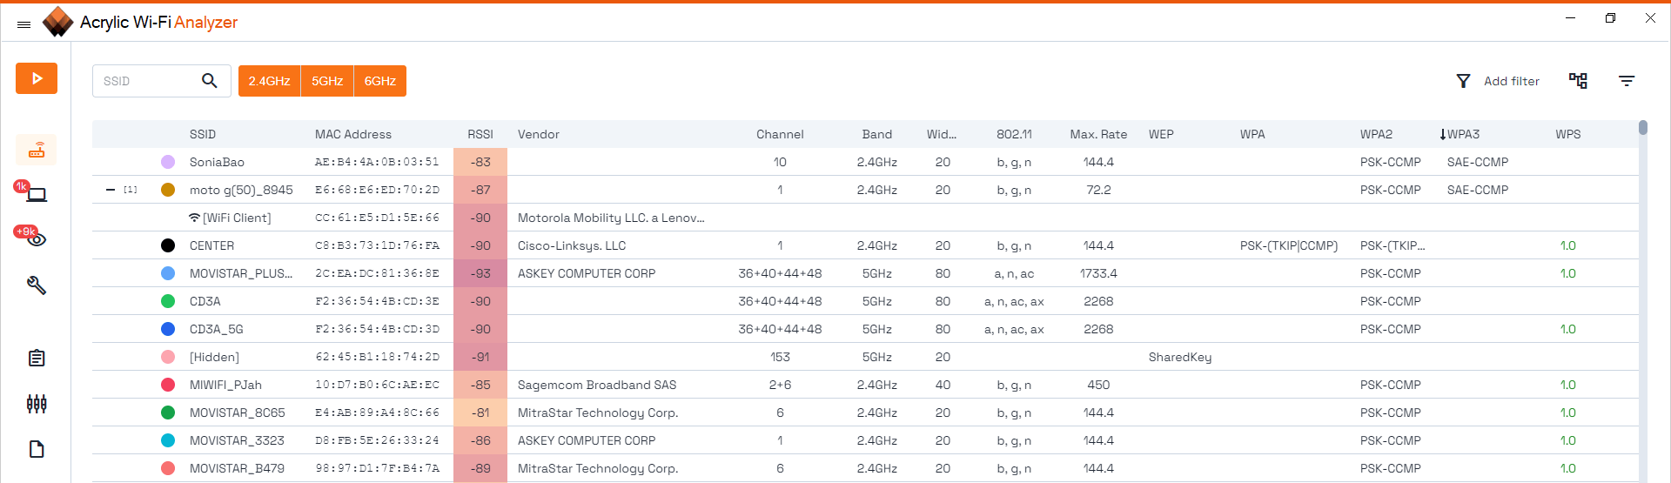
Task: Sort by SSID column header
Action: (x=203, y=134)
